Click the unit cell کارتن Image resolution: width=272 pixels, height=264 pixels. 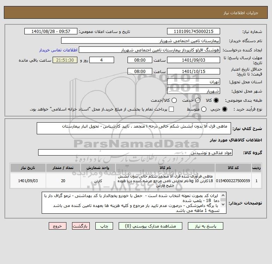pyautogui.click(x=98, y=181)
